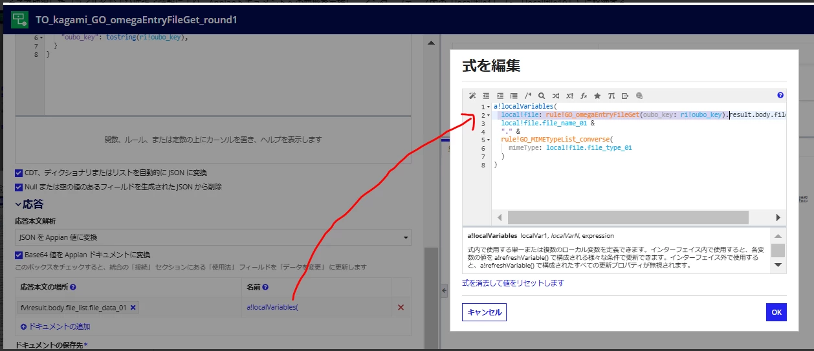Click help icon next to 名前 column
The width and height of the screenshot is (814, 351).
[265, 287]
